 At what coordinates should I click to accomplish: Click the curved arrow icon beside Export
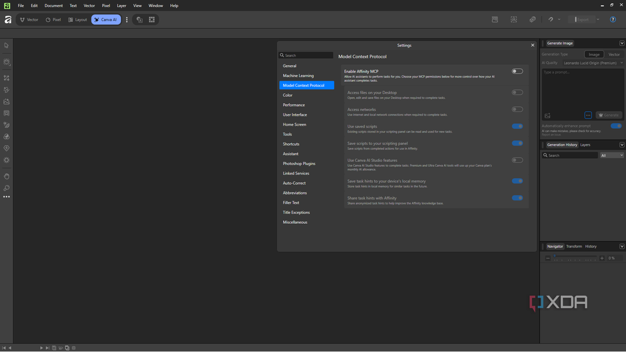tap(550, 19)
